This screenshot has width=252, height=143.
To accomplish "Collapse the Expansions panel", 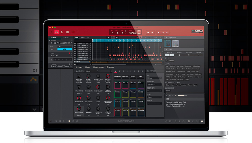I will coord(166,38).
